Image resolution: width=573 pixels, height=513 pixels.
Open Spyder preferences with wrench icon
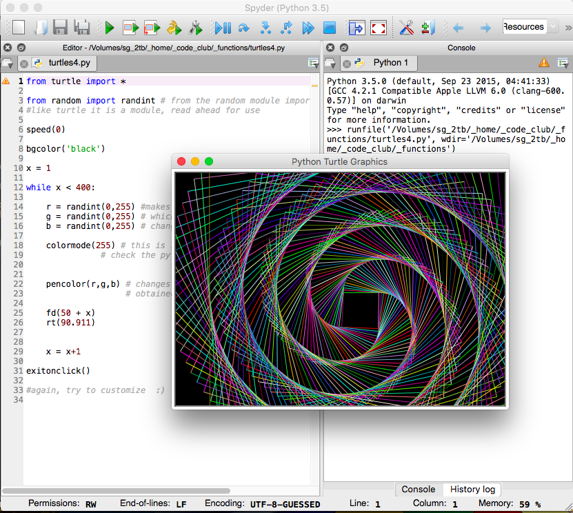[405, 28]
